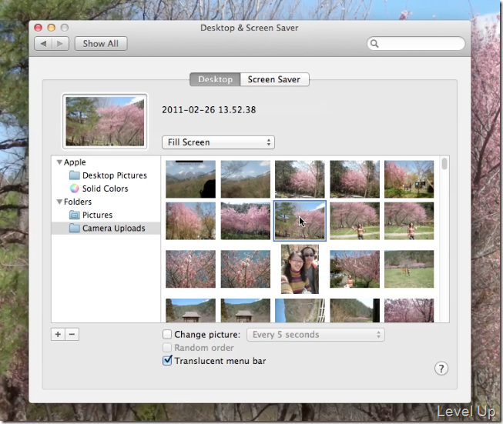Viewport: 503px width, 424px height.
Task: Click the Pictures folder icon
Action: [75, 215]
